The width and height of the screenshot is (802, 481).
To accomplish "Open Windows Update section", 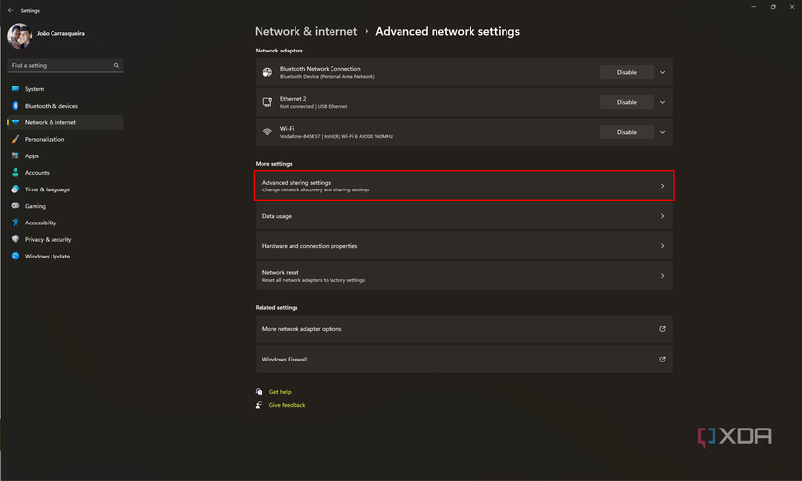I will click(47, 257).
